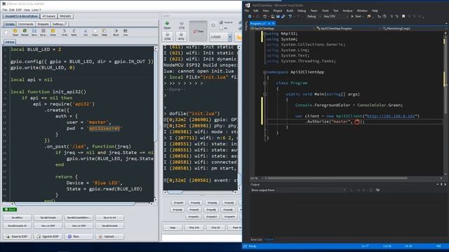Image resolution: width=449 pixels, height=252 pixels.
Task: Click the green IDLE status indicator
Action: click(10, 210)
